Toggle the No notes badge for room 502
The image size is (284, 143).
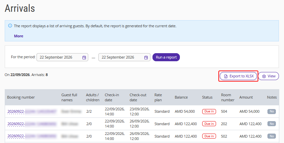pyautogui.click(x=272, y=136)
